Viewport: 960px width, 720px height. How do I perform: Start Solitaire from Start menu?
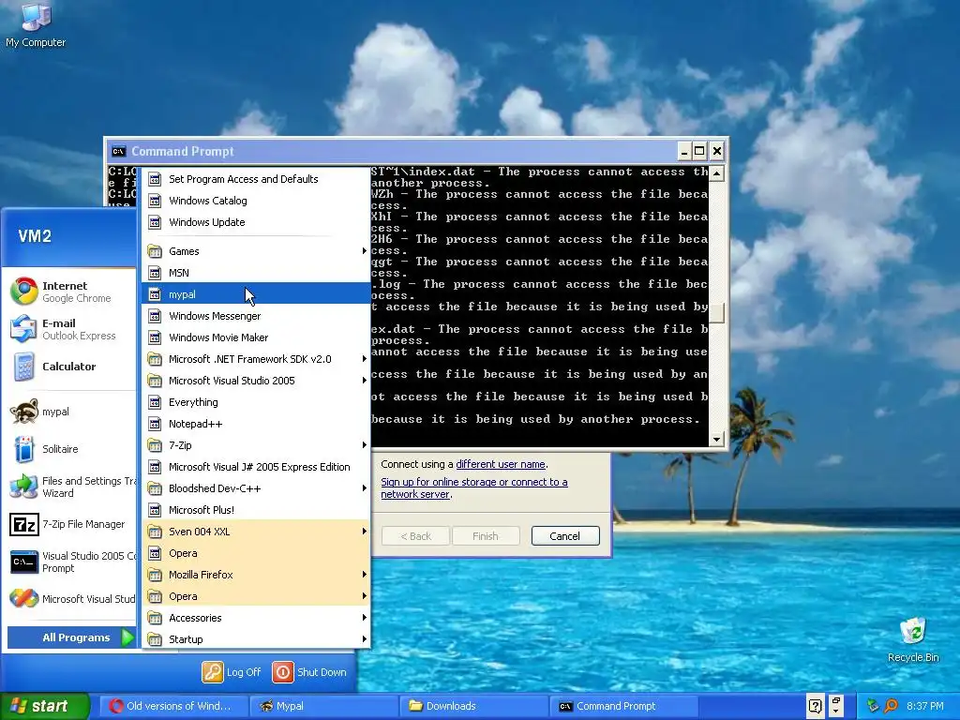67,449
